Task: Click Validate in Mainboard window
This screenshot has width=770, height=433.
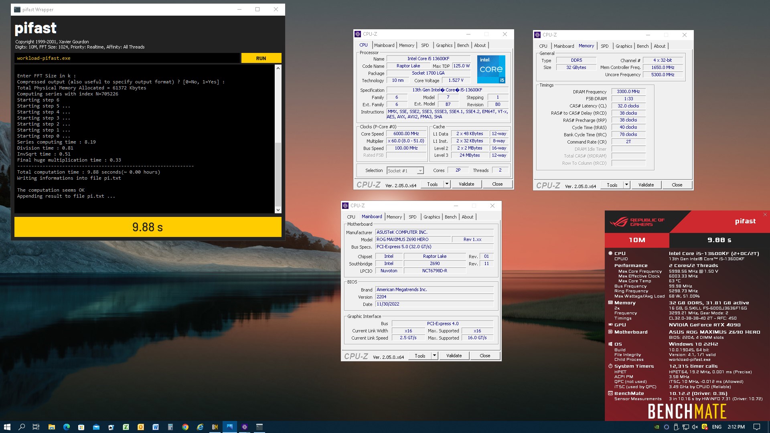Action: pos(454,356)
